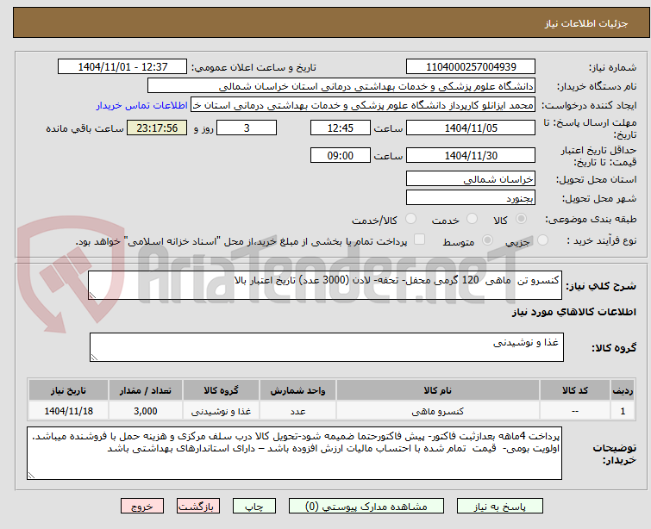The image size is (651, 529).
Task: Click the deadline time field 12:45
Action: pos(340,128)
